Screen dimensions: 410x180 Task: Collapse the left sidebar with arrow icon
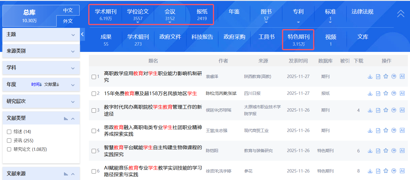(82, 34)
